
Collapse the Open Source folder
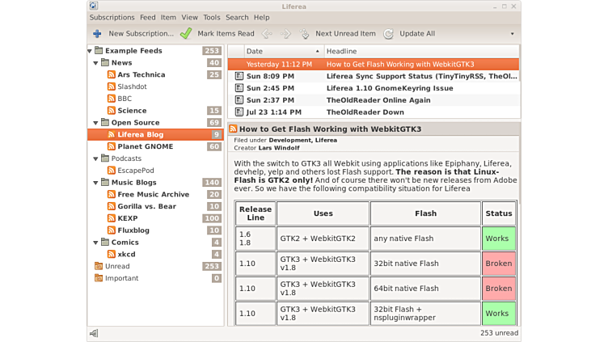pyautogui.click(x=96, y=123)
